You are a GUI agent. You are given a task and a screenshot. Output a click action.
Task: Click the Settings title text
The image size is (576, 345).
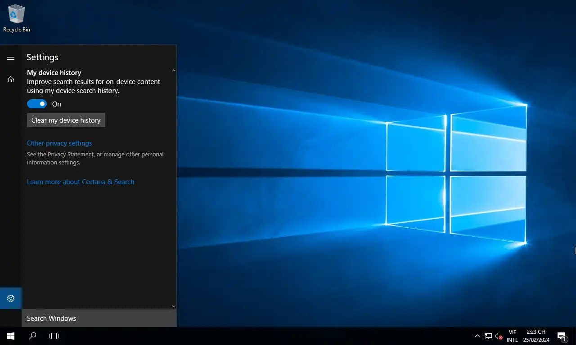(x=42, y=57)
